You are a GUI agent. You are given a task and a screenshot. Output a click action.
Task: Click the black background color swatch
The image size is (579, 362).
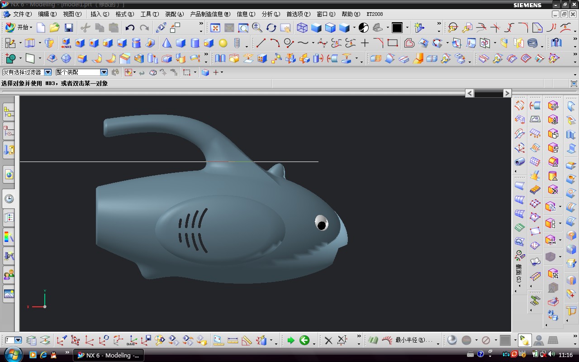pos(397,28)
